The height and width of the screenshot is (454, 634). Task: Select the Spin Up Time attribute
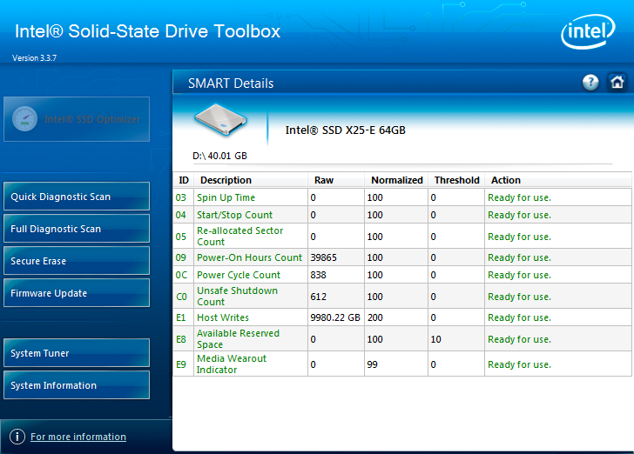click(226, 197)
